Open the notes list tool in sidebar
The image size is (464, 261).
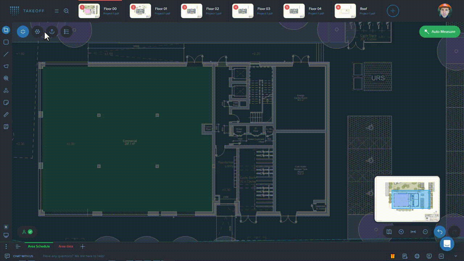[x=6, y=127]
